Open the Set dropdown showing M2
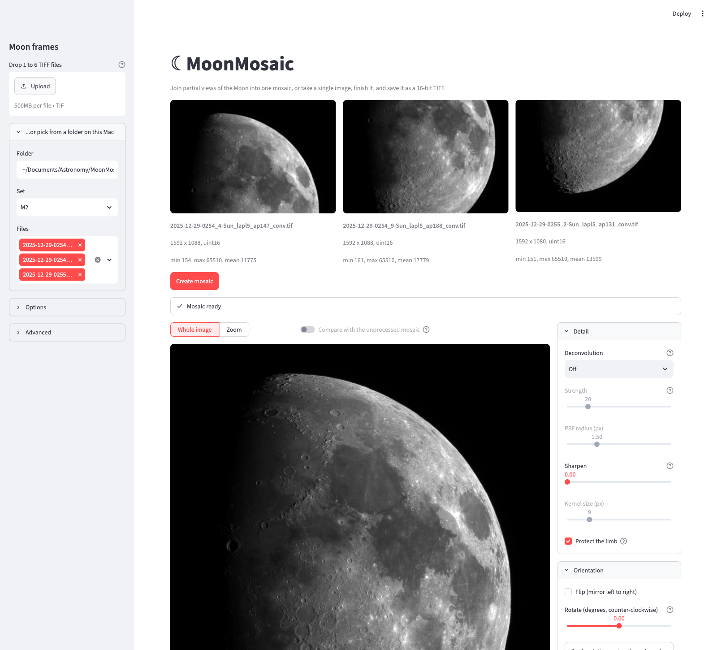 point(67,208)
